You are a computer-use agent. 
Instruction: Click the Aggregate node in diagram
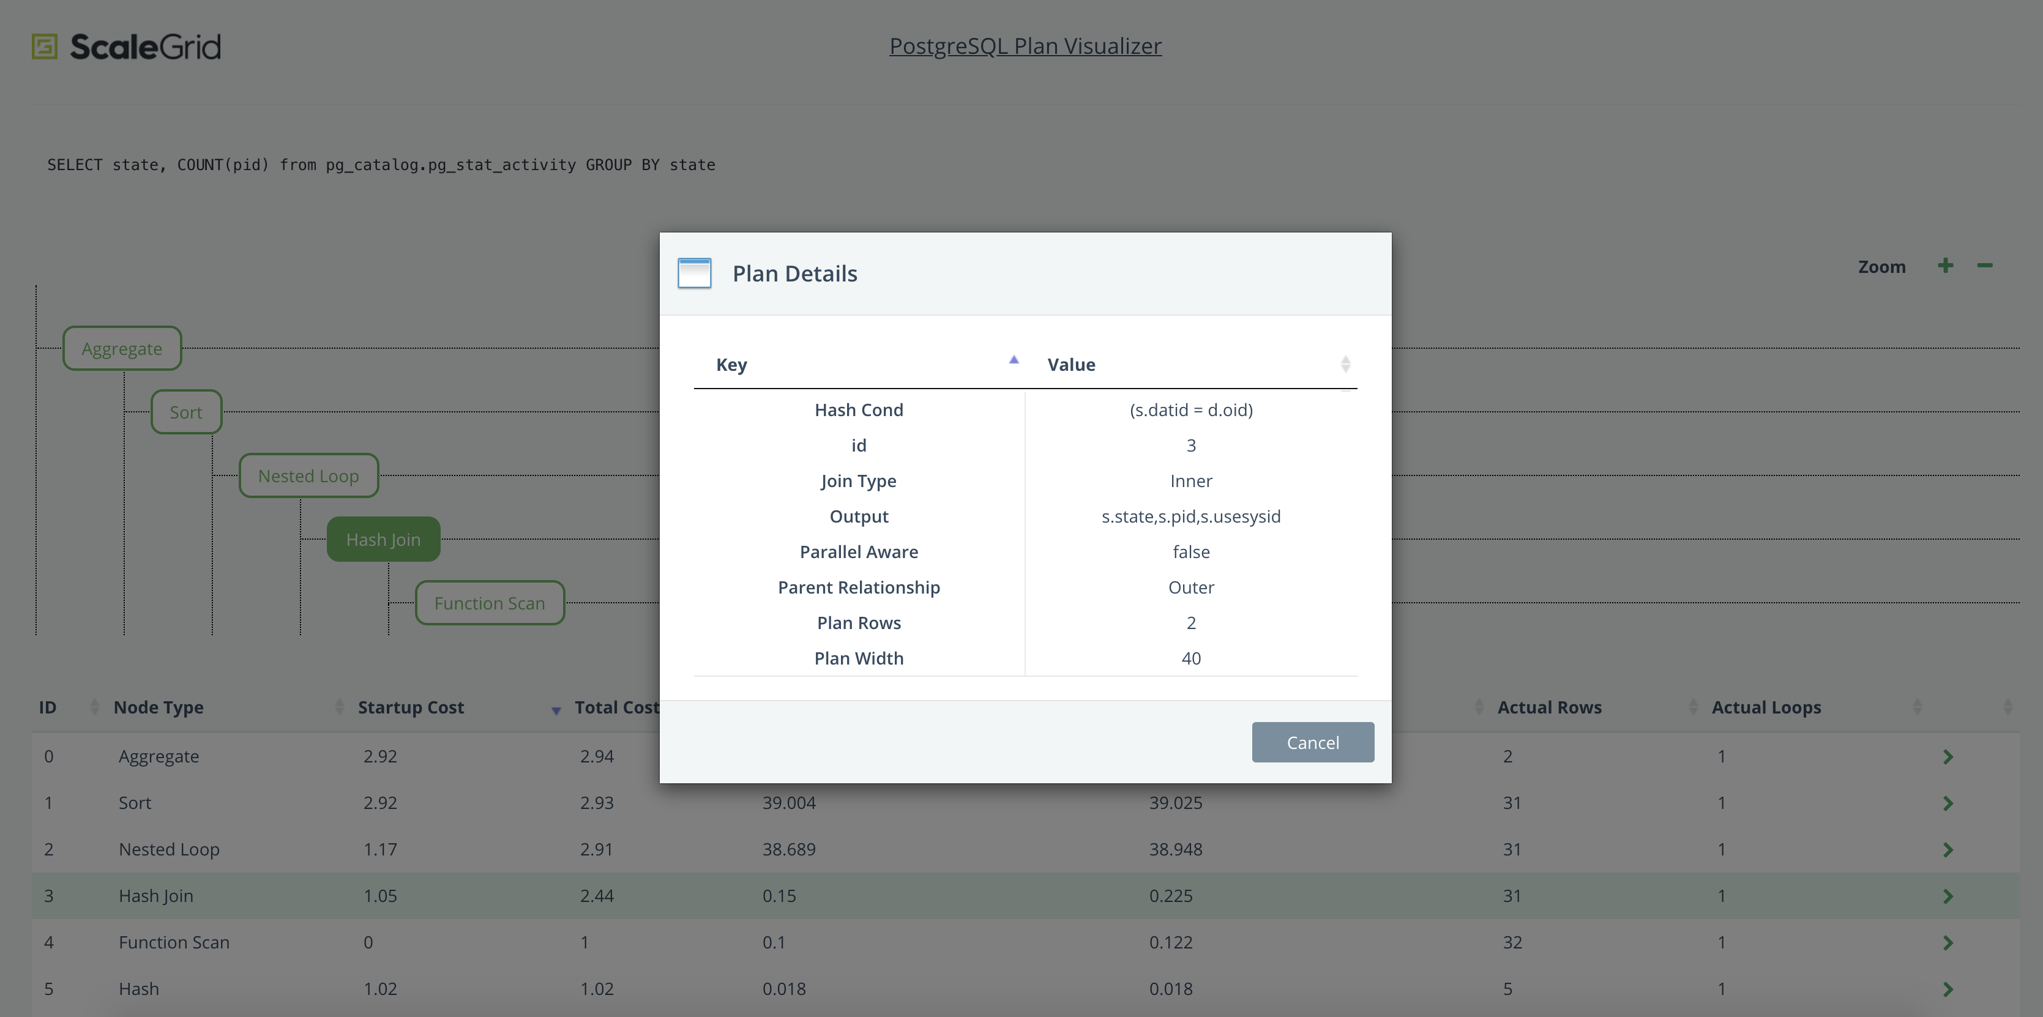(x=121, y=348)
